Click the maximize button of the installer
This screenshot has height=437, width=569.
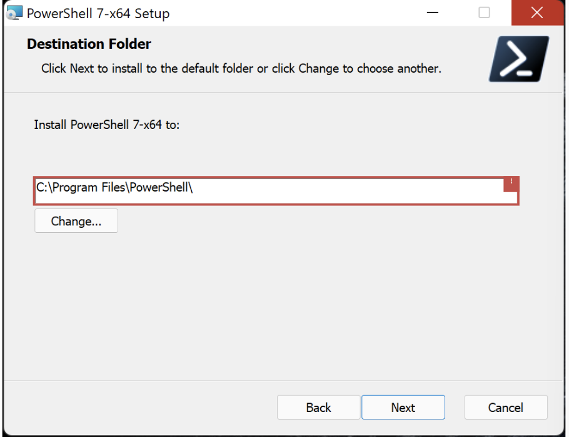484,13
